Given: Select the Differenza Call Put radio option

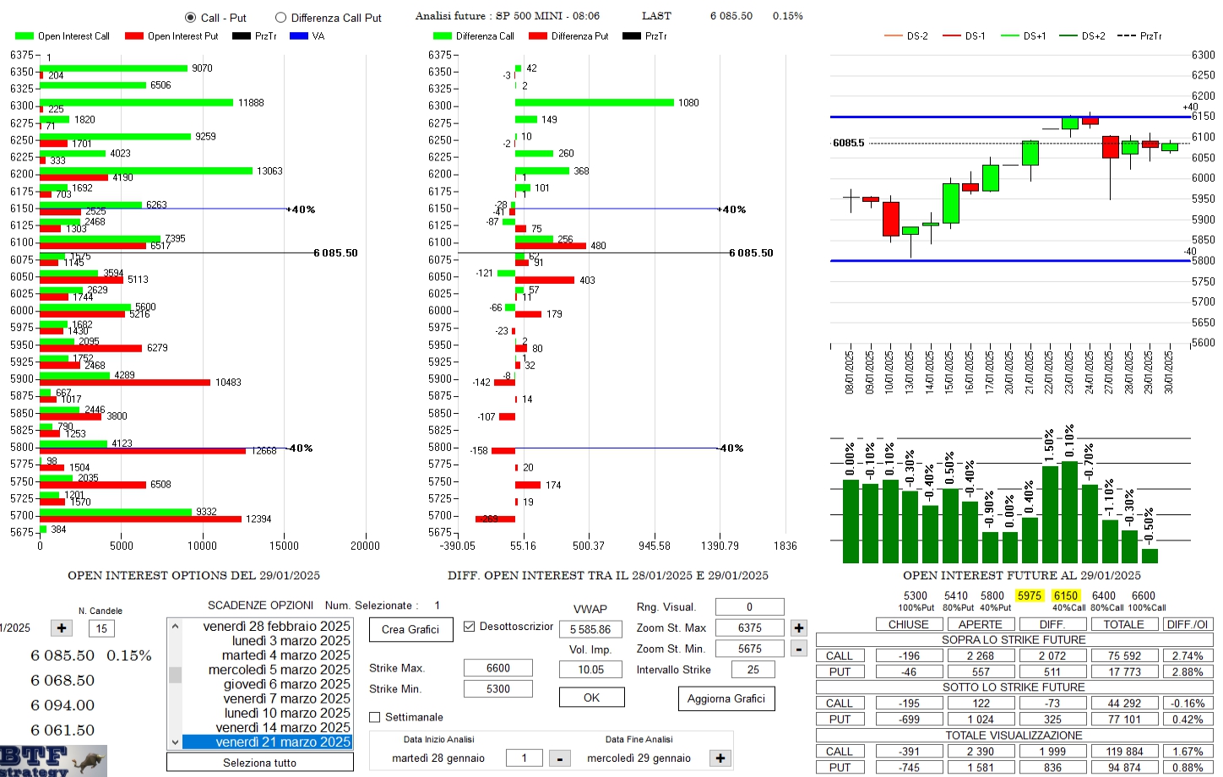Looking at the screenshot, I should tap(280, 18).
